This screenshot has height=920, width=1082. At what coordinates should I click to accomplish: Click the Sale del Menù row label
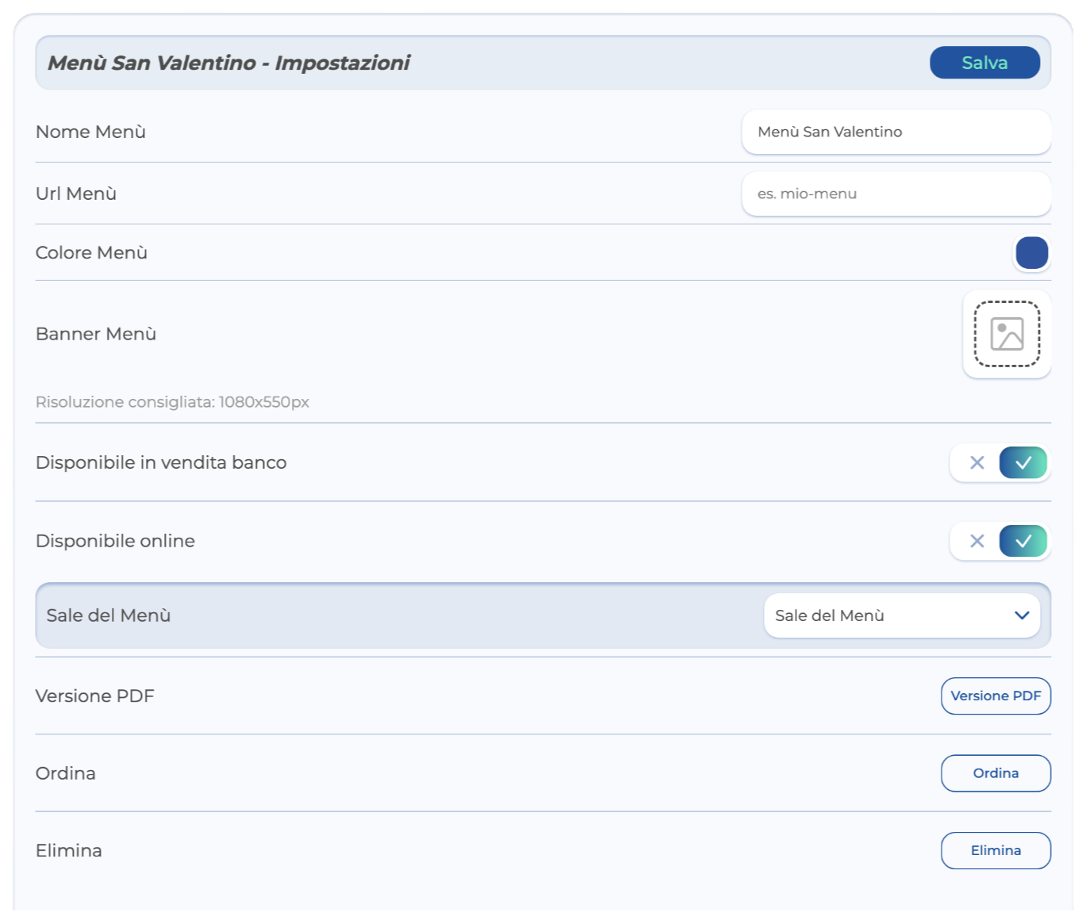pos(109,615)
